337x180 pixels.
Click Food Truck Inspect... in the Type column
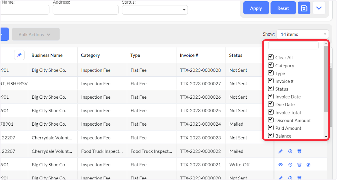pos(151,151)
